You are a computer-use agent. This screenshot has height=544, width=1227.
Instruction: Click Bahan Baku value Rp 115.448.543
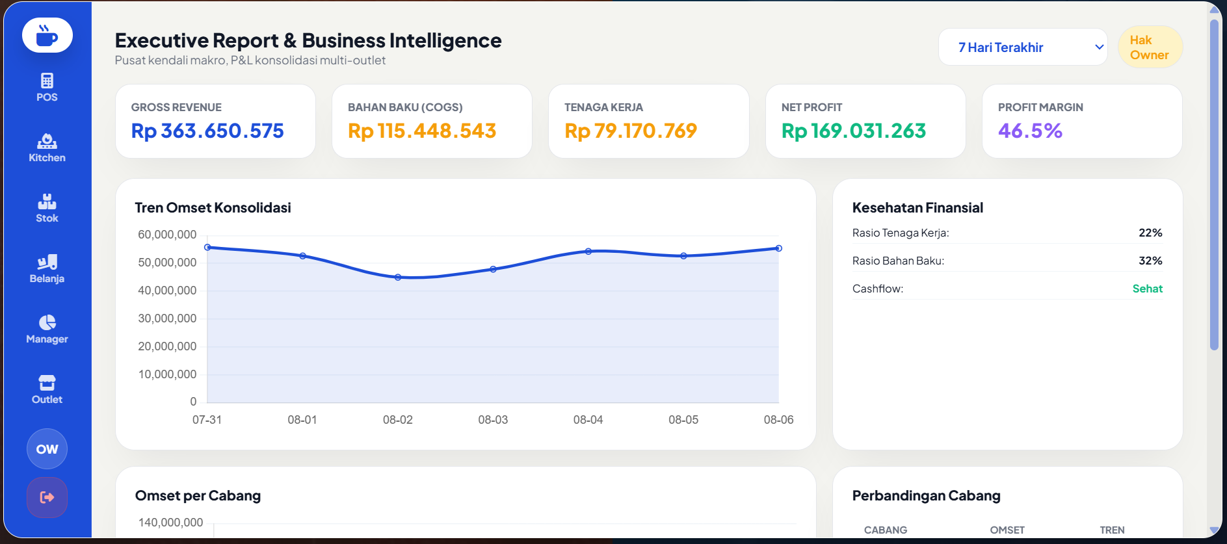pyautogui.click(x=422, y=131)
